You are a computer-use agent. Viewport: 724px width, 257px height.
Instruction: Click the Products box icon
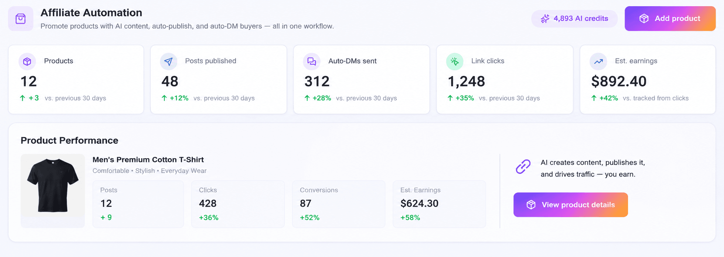27,61
